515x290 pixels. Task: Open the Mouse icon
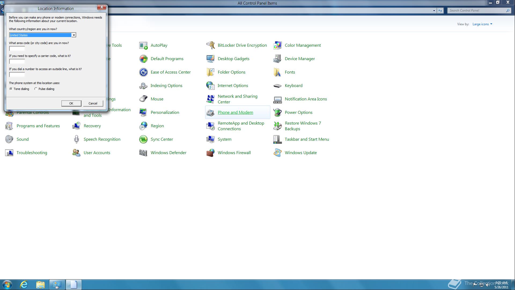click(x=144, y=99)
